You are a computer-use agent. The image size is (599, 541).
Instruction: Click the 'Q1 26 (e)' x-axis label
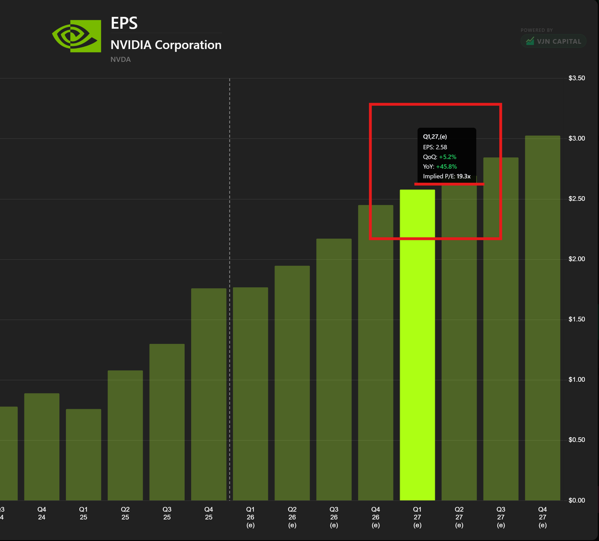[x=251, y=518]
